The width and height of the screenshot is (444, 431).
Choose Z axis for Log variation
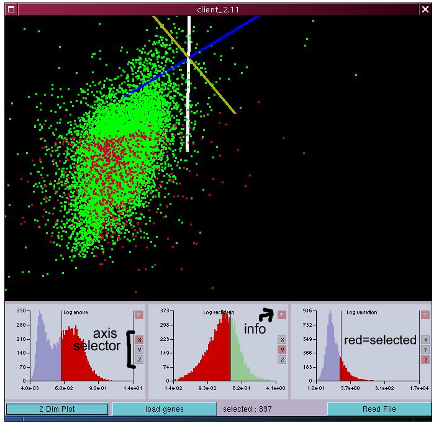tap(425, 360)
